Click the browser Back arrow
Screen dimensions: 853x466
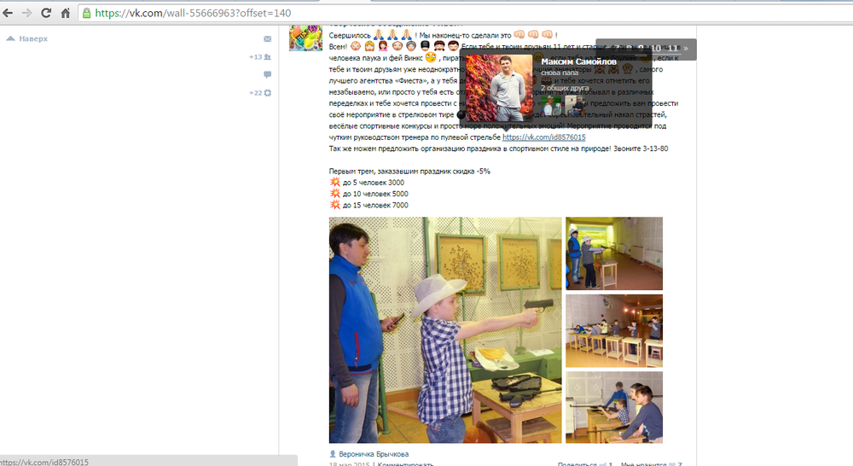[x=8, y=13]
